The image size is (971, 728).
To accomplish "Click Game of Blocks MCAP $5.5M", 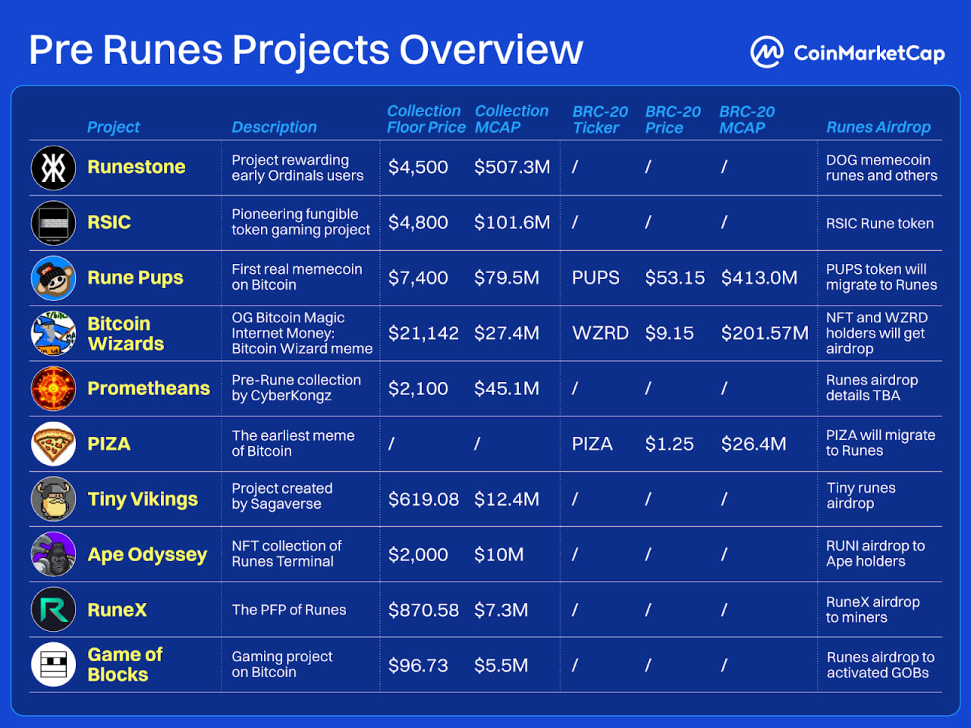I will click(501, 665).
